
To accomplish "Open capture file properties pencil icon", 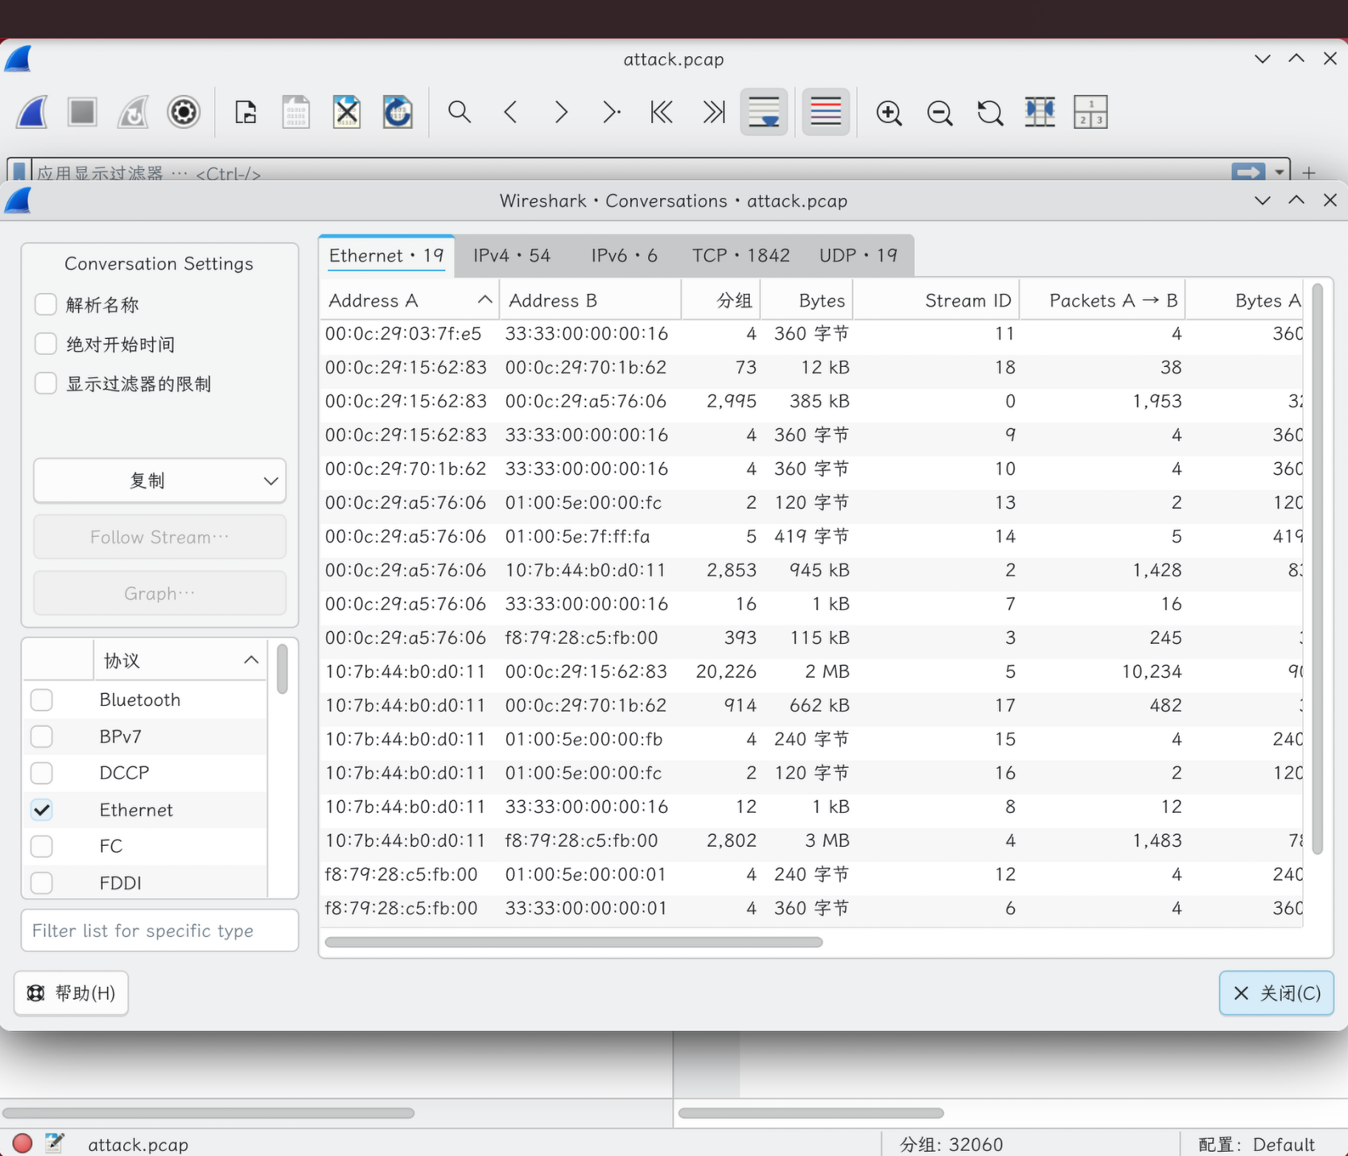I will tap(55, 1143).
